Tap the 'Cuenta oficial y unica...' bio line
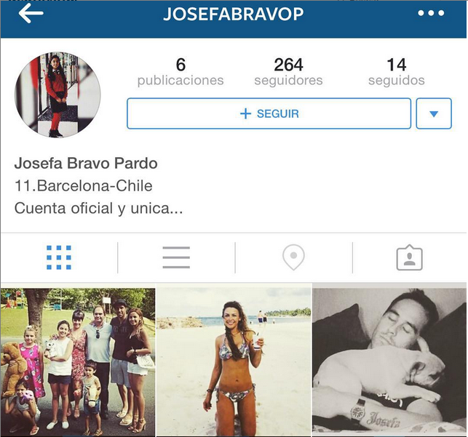468x437 pixels. [98, 209]
